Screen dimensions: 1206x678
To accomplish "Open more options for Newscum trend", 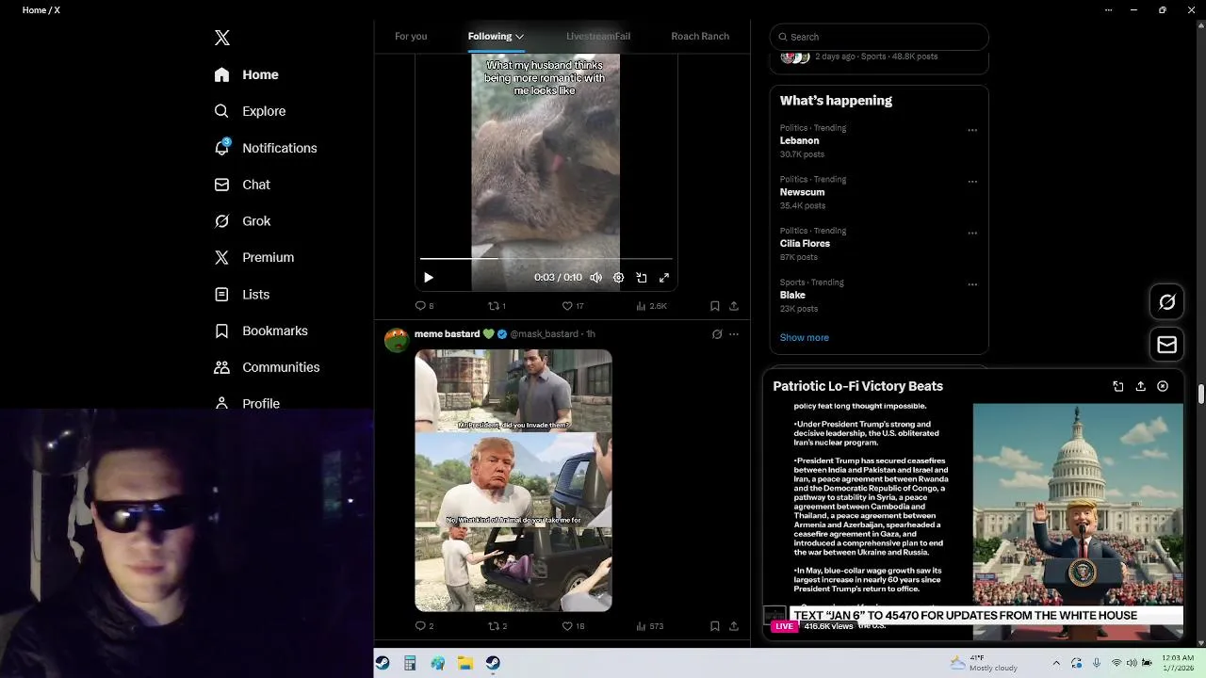I will coord(972,182).
